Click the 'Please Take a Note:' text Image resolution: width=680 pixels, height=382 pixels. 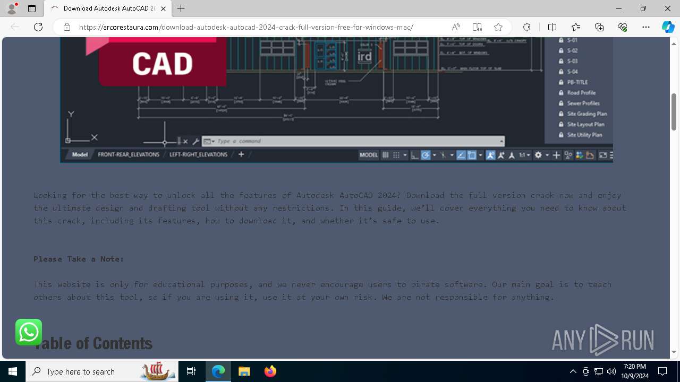(79, 259)
